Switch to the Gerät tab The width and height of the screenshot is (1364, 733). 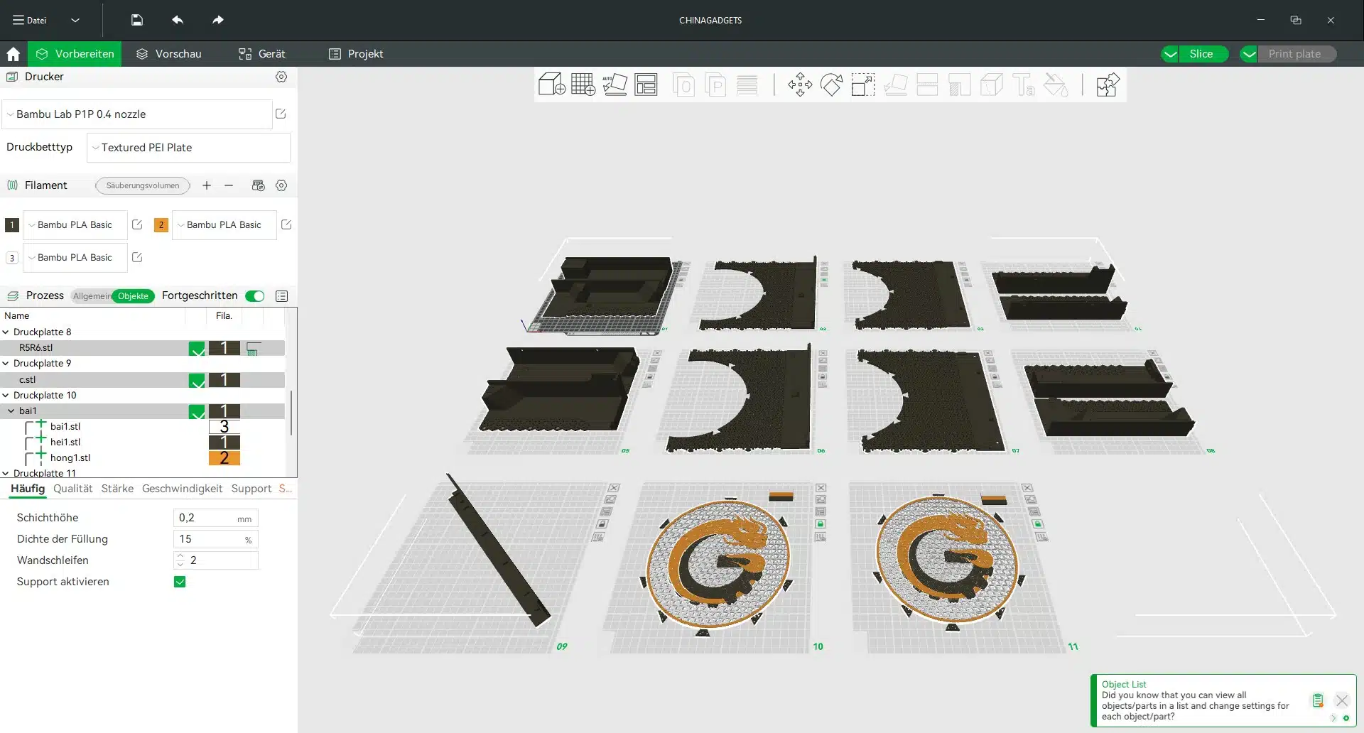tap(262, 54)
